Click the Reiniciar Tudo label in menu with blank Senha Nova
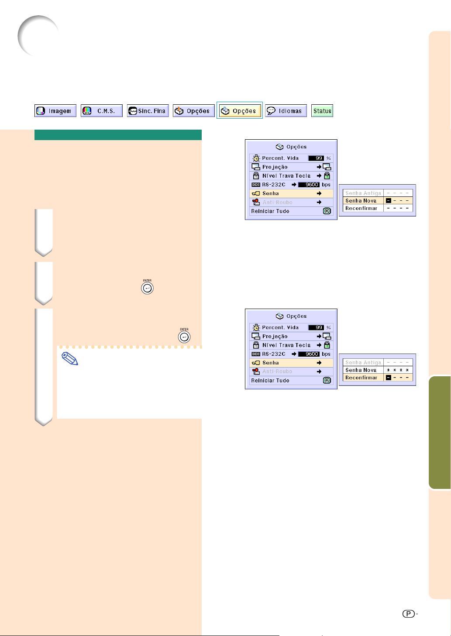The image size is (451, 636). tap(270, 211)
